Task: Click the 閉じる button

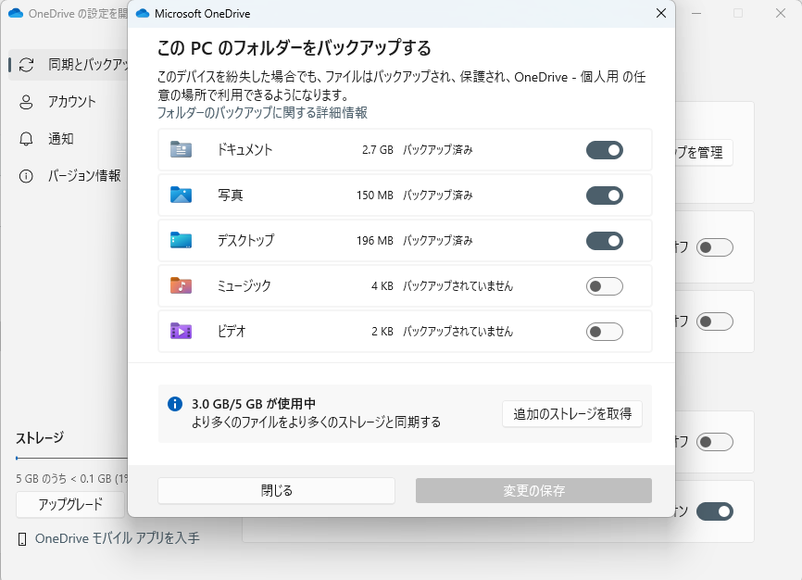Action: 276,490
